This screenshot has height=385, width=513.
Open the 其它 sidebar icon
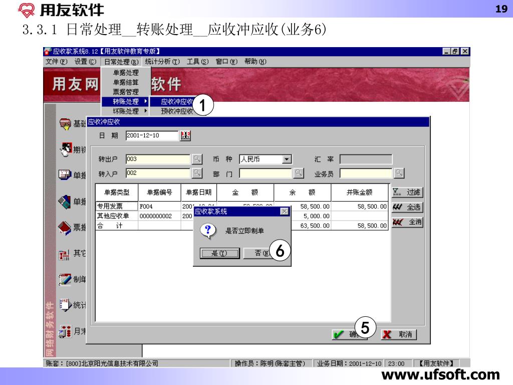65,254
